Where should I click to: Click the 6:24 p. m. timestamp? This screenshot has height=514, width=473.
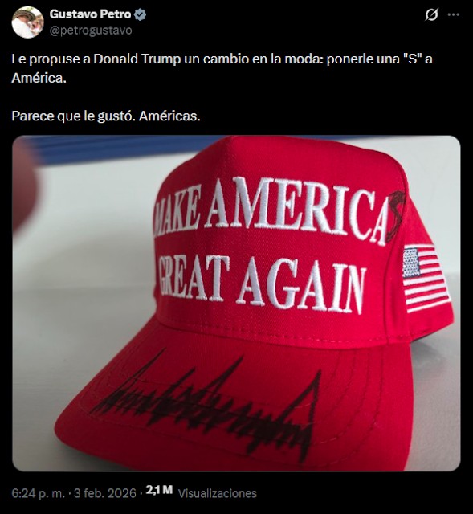39,493
